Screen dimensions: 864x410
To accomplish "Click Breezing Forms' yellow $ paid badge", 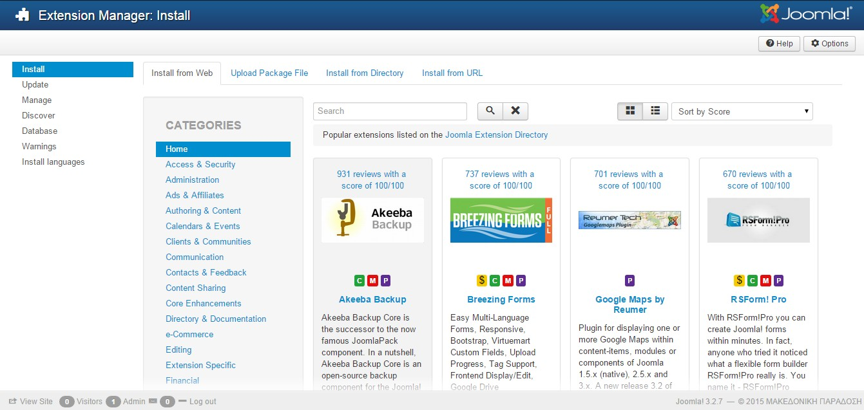I will (x=482, y=281).
